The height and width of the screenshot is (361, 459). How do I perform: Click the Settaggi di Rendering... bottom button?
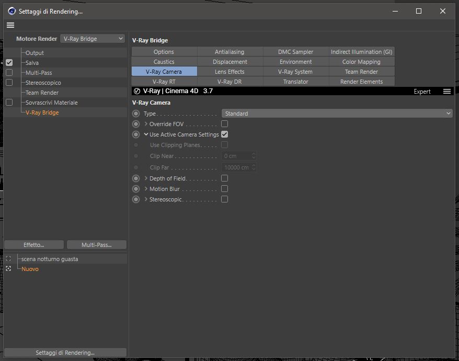click(65, 353)
